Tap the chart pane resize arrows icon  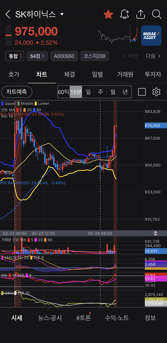tap(155, 233)
